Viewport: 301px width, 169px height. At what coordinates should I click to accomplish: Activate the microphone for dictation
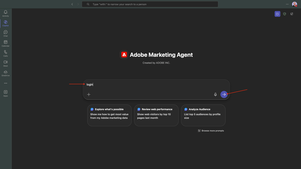point(216,95)
